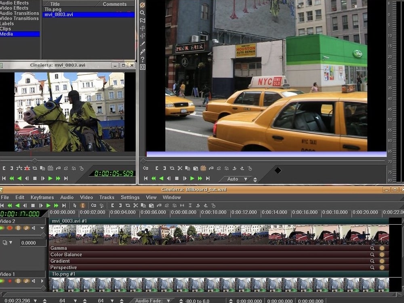Viewport: 404px width, 303px height.
Task: Open the Audio Fade automation type dropdown
Action: pyautogui.click(x=152, y=301)
